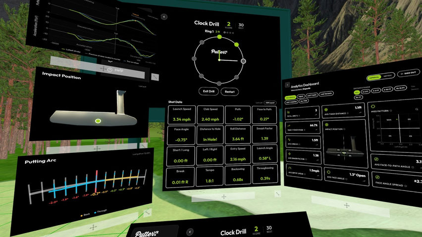Screen dimensions: 422x237
Task: Click the Avg Face-to-Path Angle icon
Action: coord(376,159)
